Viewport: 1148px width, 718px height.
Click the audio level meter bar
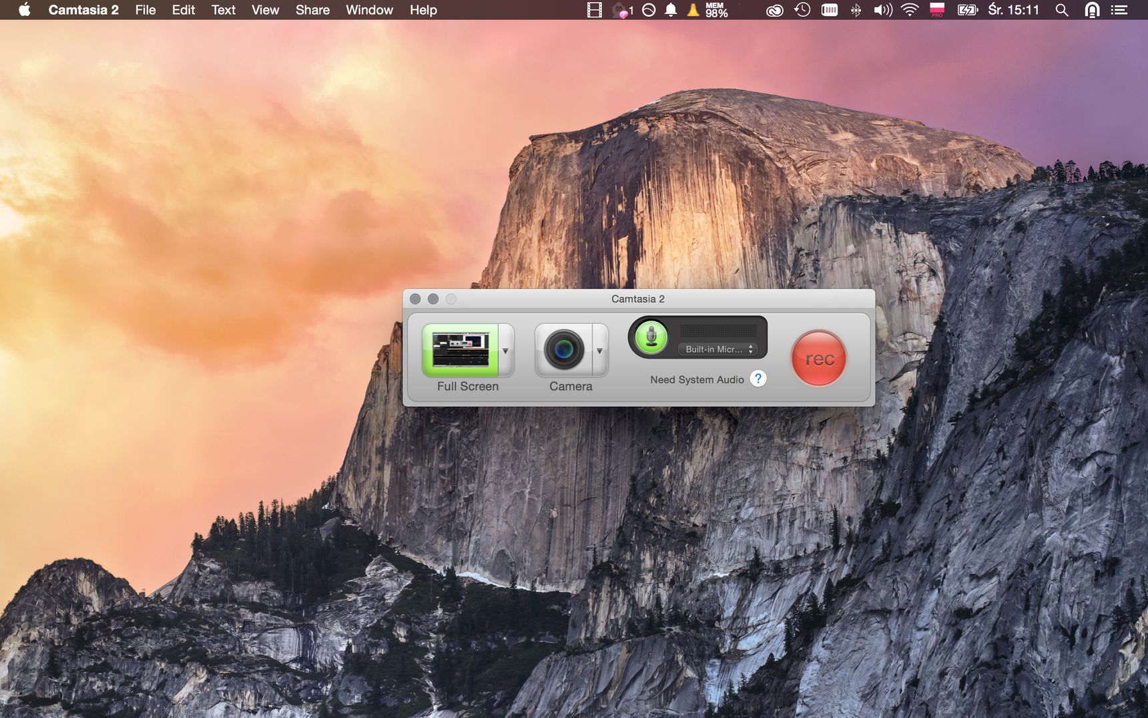(718, 330)
